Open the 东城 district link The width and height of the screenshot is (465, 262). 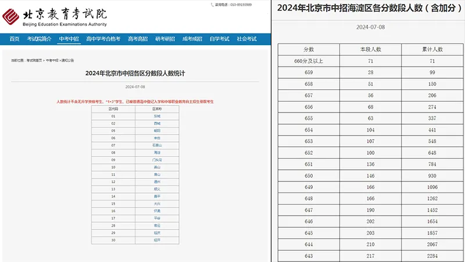[x=157, y=116]
